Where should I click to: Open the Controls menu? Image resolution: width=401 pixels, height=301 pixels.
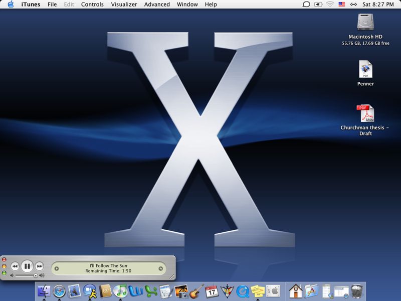(92, 5)
